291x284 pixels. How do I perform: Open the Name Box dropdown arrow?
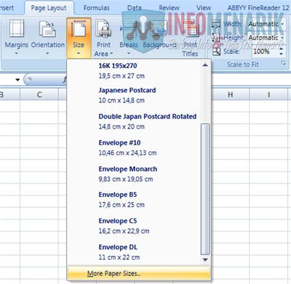click(x=18, y=80)
